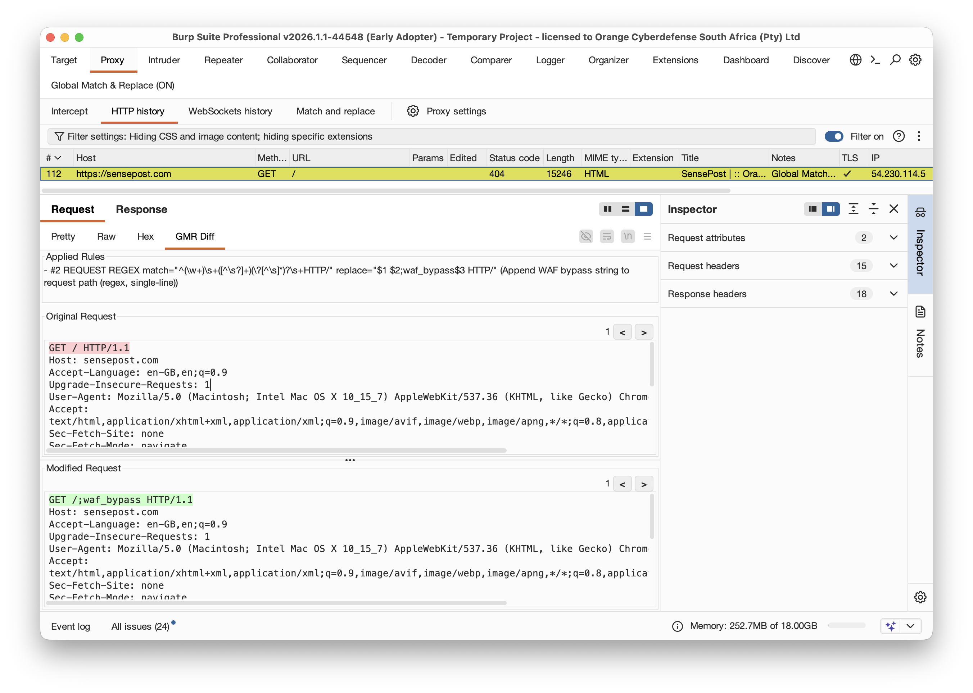The height and width of the screenshot is (693, 973).
Task: Open the Filter settings bar
Action: (431, 136)
